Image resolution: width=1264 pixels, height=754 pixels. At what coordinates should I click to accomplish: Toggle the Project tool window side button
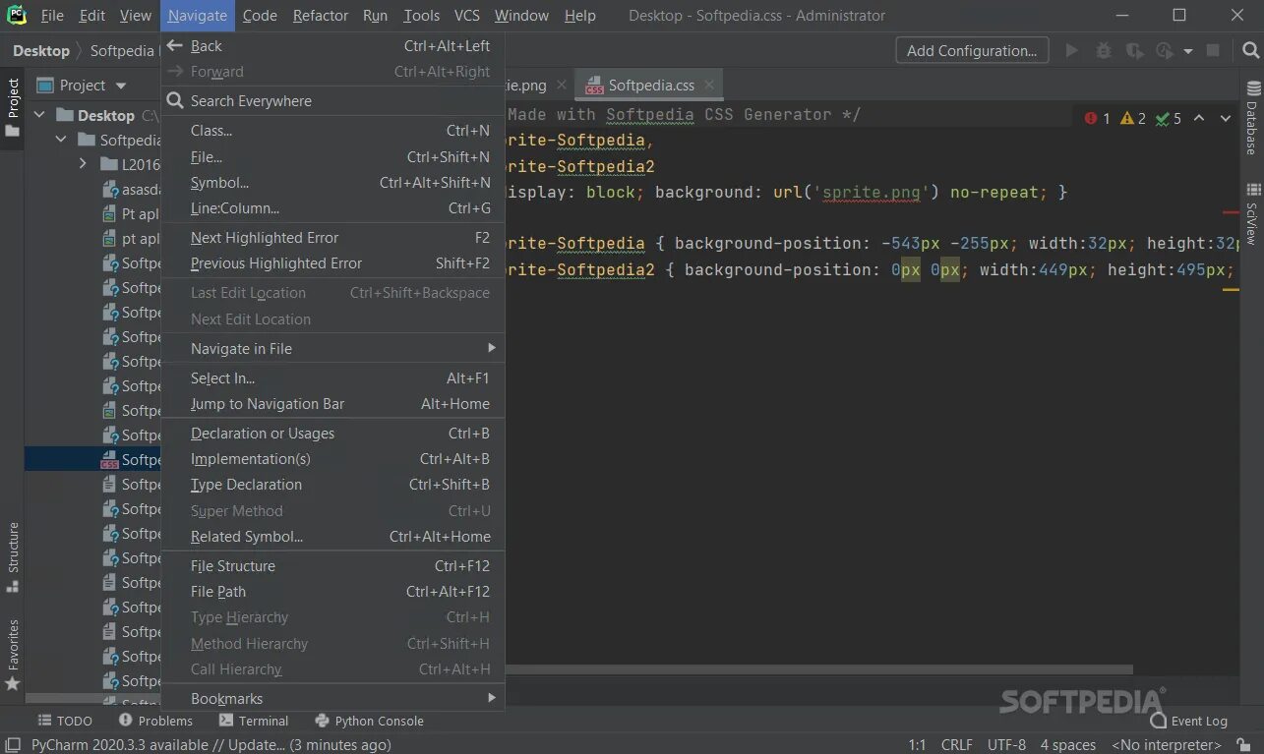(13, 108)
